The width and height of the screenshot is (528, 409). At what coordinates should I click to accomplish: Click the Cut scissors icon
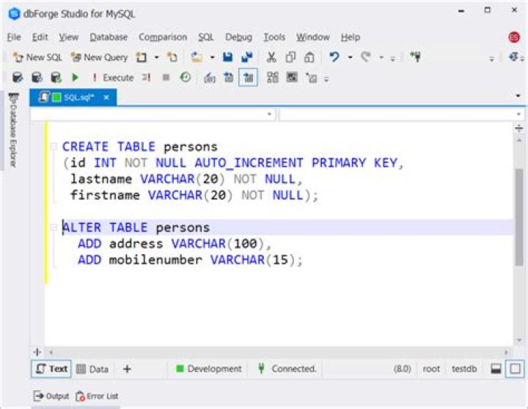click(x=271, y=57)
